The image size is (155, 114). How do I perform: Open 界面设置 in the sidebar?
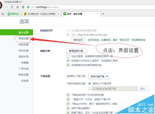(x=23, y=38)
